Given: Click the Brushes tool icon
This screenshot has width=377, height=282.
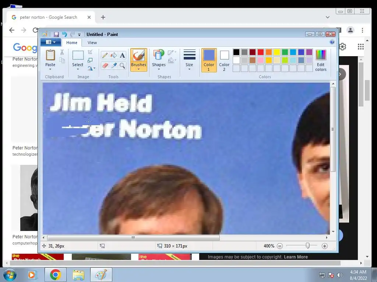Looking at the screenshot, I should point(139,55).
